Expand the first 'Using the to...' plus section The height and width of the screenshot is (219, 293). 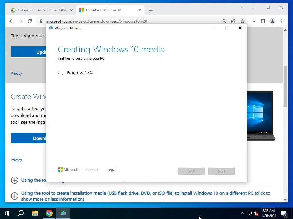tap(15, 180)
